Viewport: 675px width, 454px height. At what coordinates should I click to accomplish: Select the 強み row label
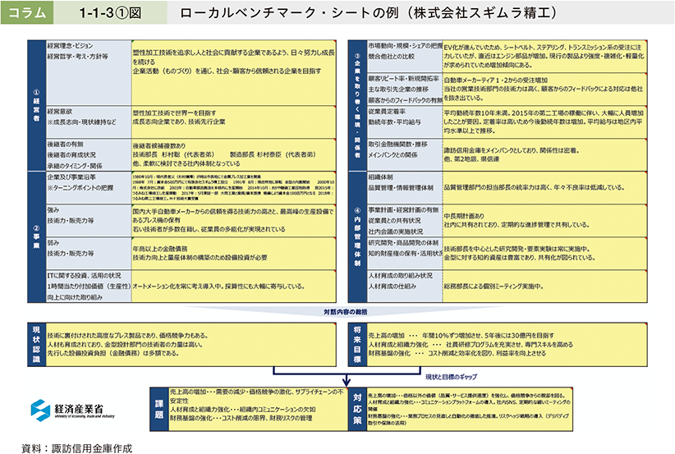click(53, 209)
